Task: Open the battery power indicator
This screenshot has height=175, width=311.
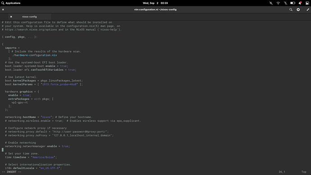Action: coord(293,3)
